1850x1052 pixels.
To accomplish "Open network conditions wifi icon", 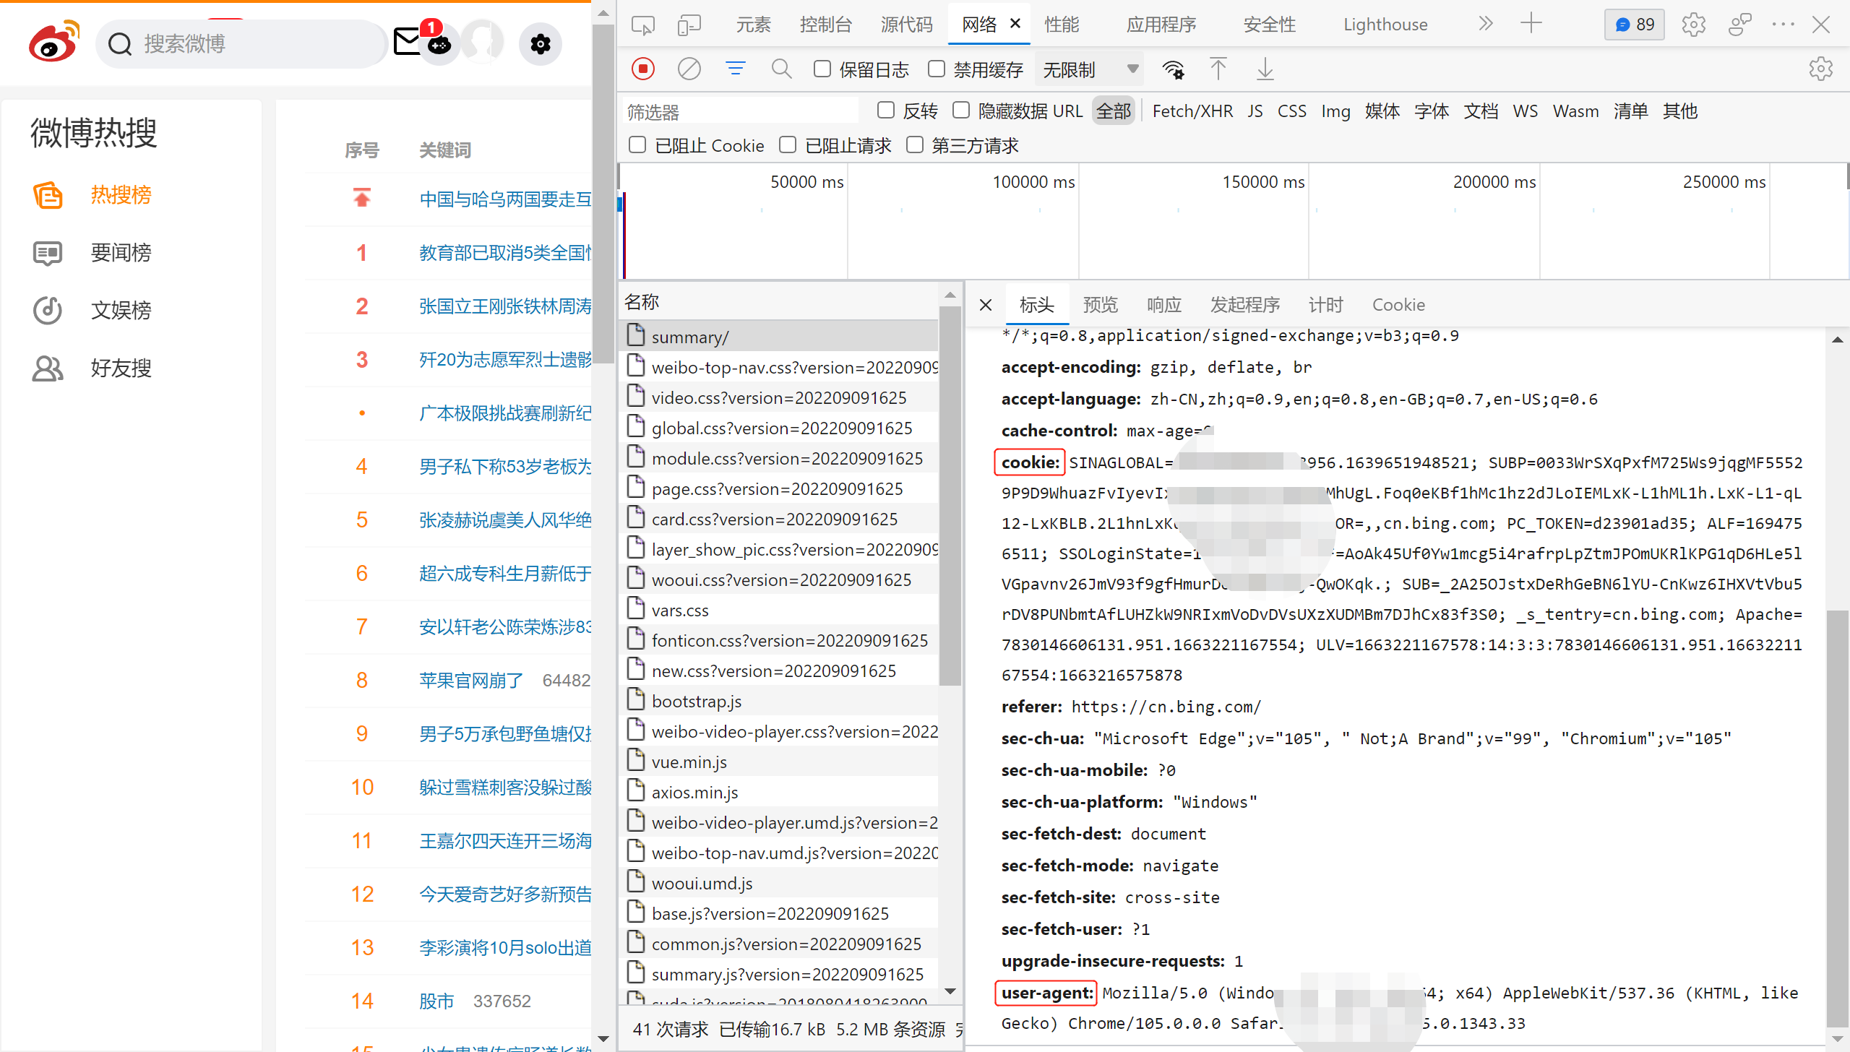I will tap(1173, 69).
